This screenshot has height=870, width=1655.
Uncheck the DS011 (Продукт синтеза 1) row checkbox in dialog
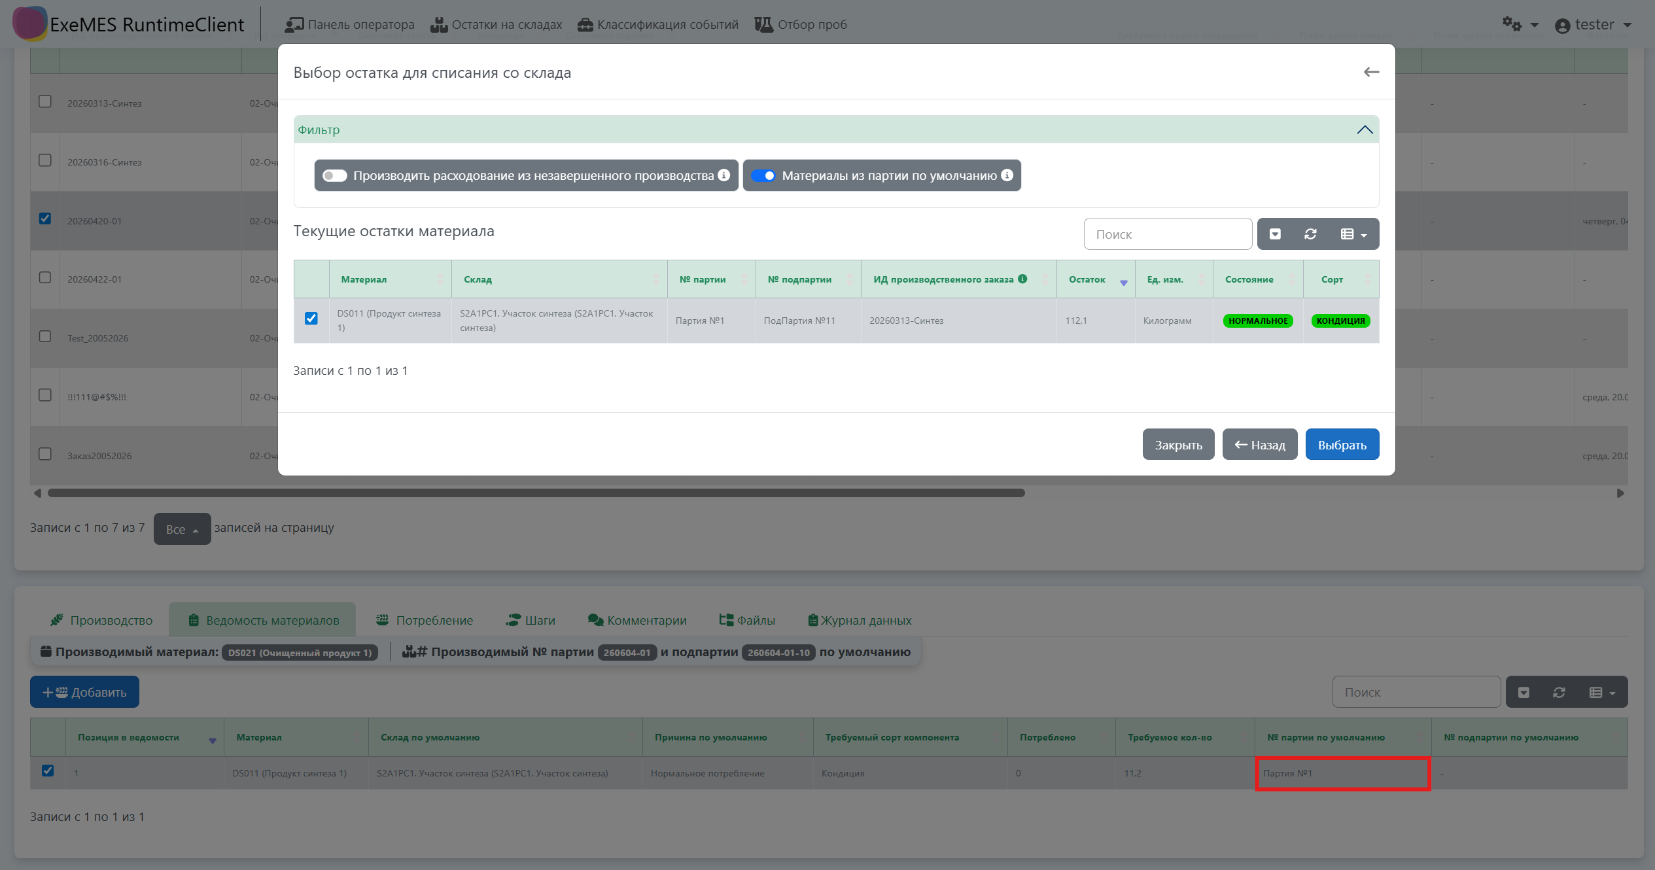click(x=311, y=319)
